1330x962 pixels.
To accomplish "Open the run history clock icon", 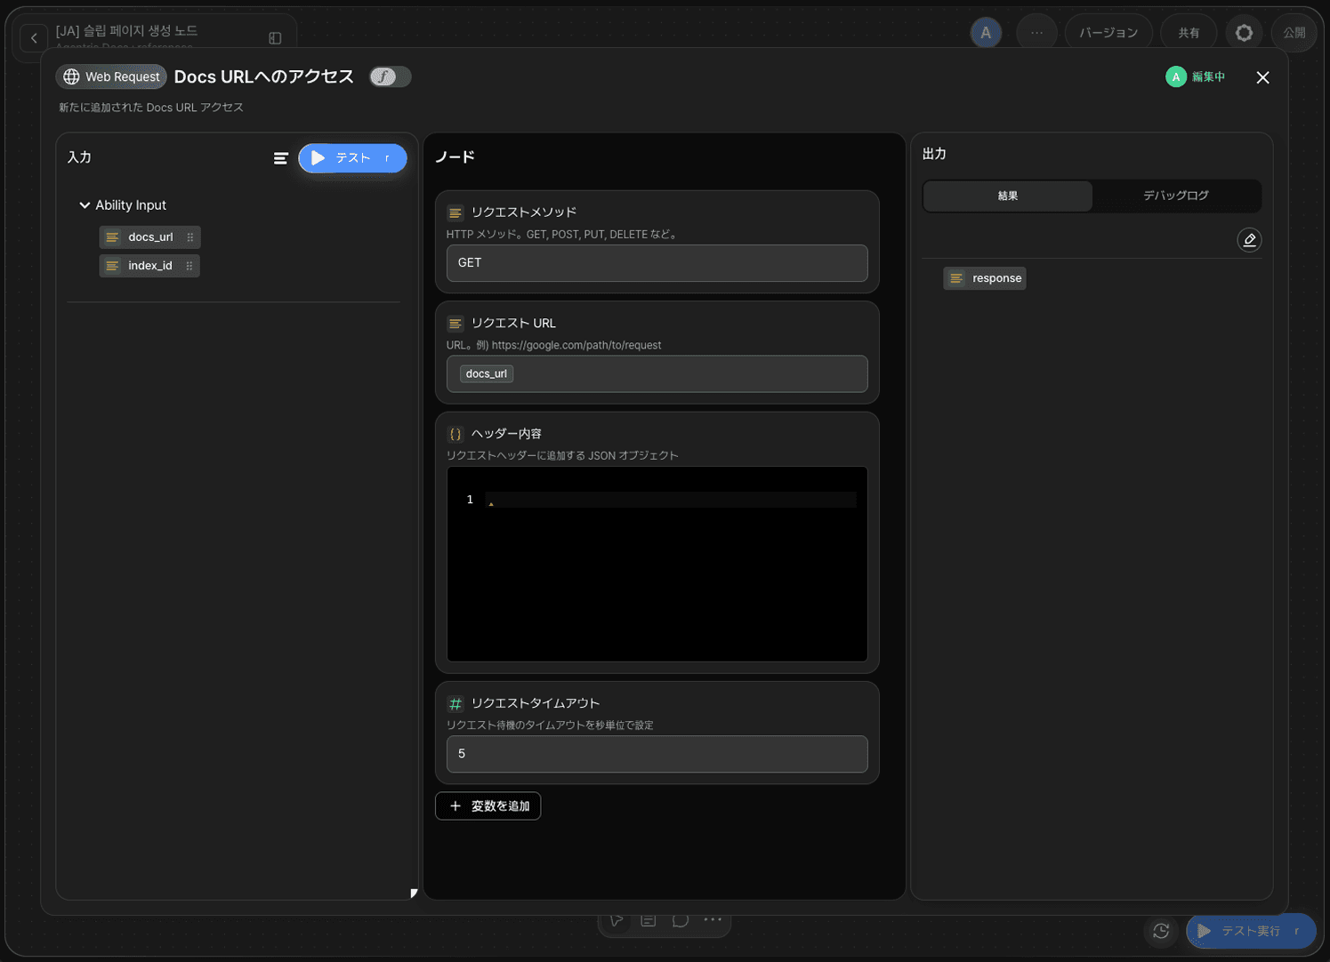I will tap(1161, 931).
